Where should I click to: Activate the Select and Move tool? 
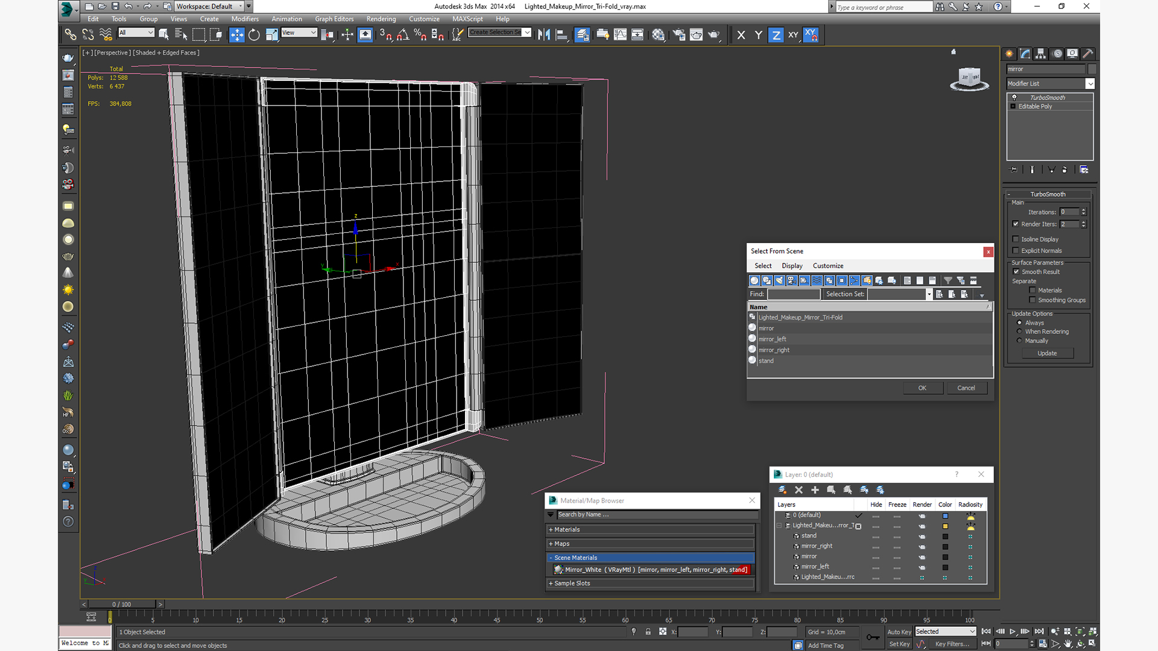coord(237,35)
